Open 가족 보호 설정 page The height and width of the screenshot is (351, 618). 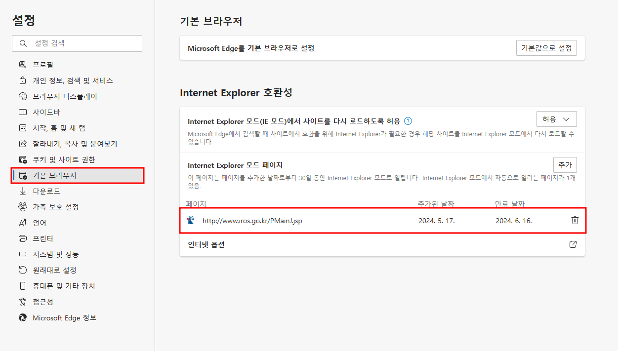pyautogui.click(x=77, y=207)
